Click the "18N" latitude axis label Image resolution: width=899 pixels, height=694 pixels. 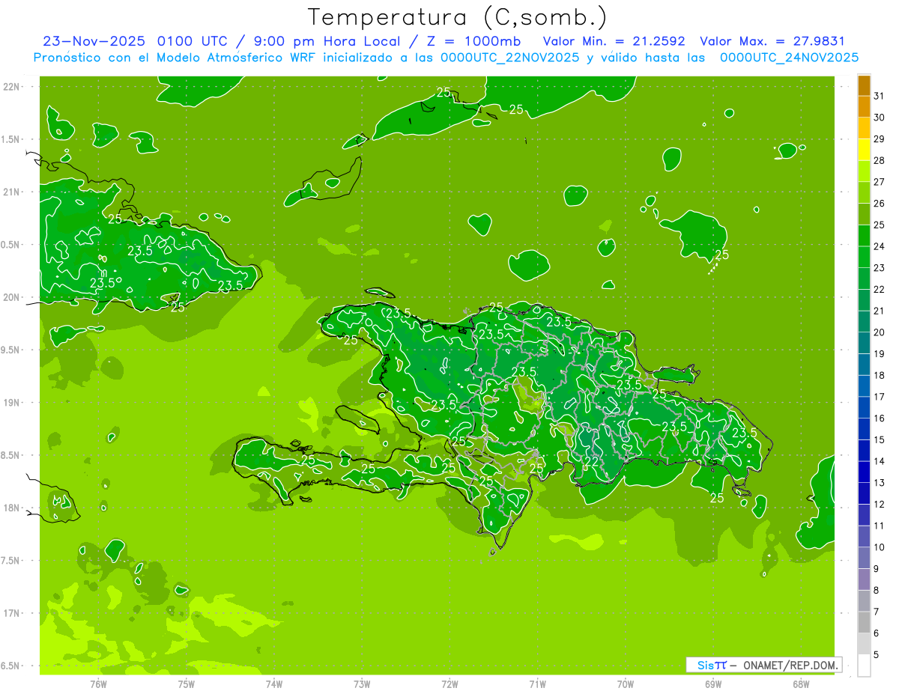12,508
